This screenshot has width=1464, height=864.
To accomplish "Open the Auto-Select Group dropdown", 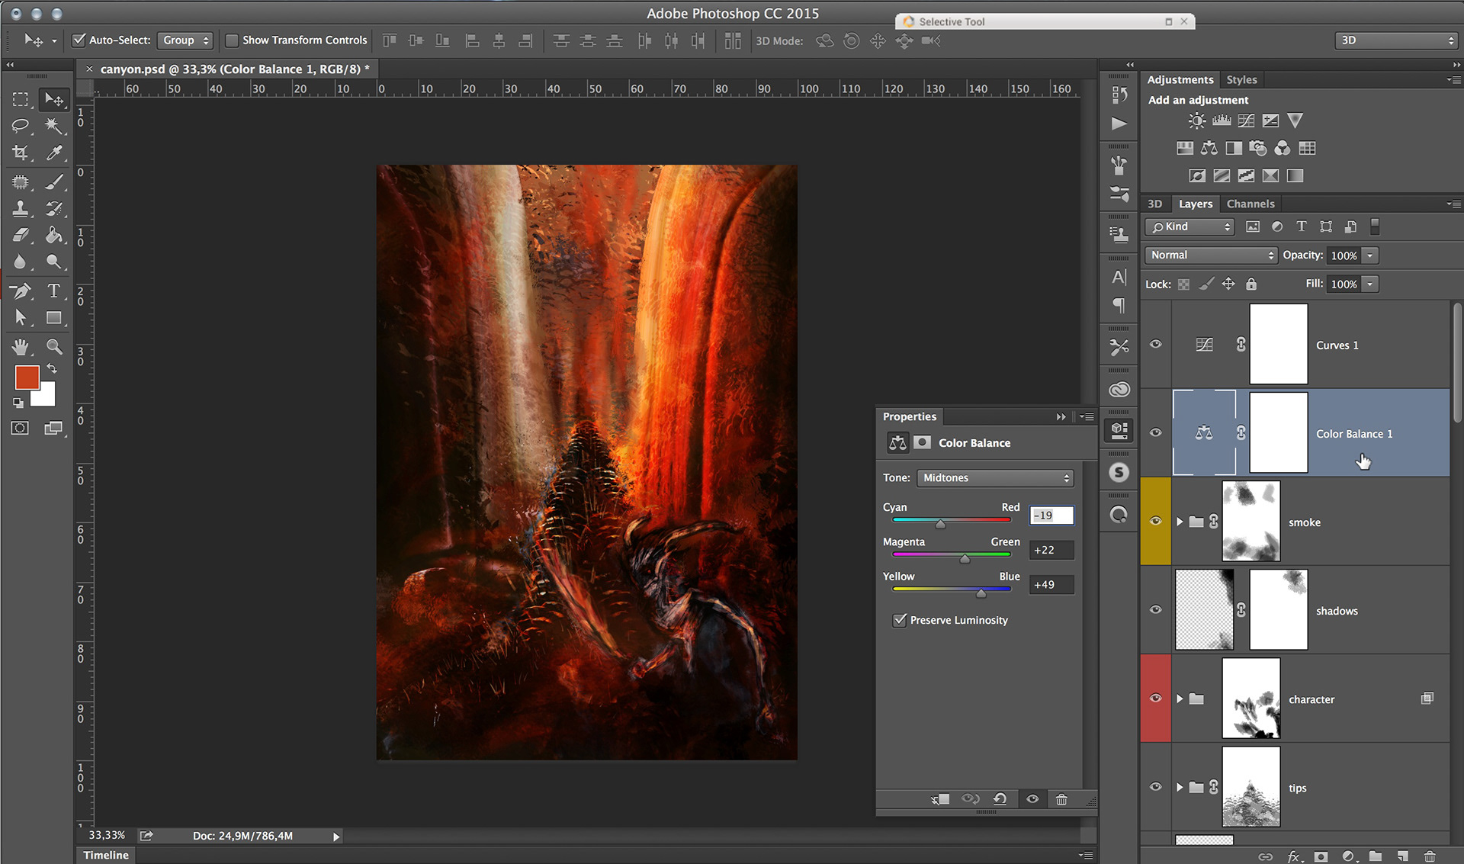I will point(185,40).
